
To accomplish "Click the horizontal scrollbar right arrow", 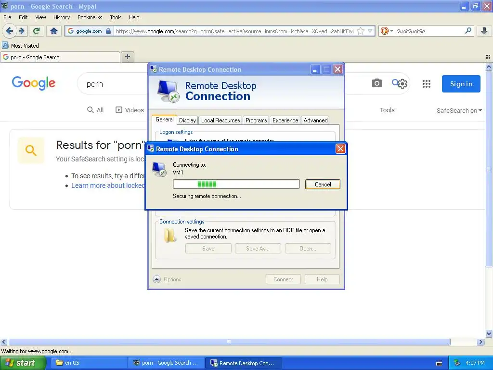I will 480,342.
